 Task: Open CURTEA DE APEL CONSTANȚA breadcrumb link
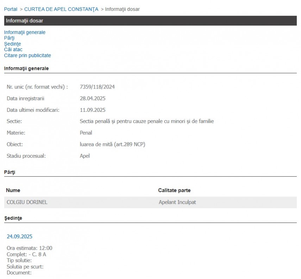[61, 9]
